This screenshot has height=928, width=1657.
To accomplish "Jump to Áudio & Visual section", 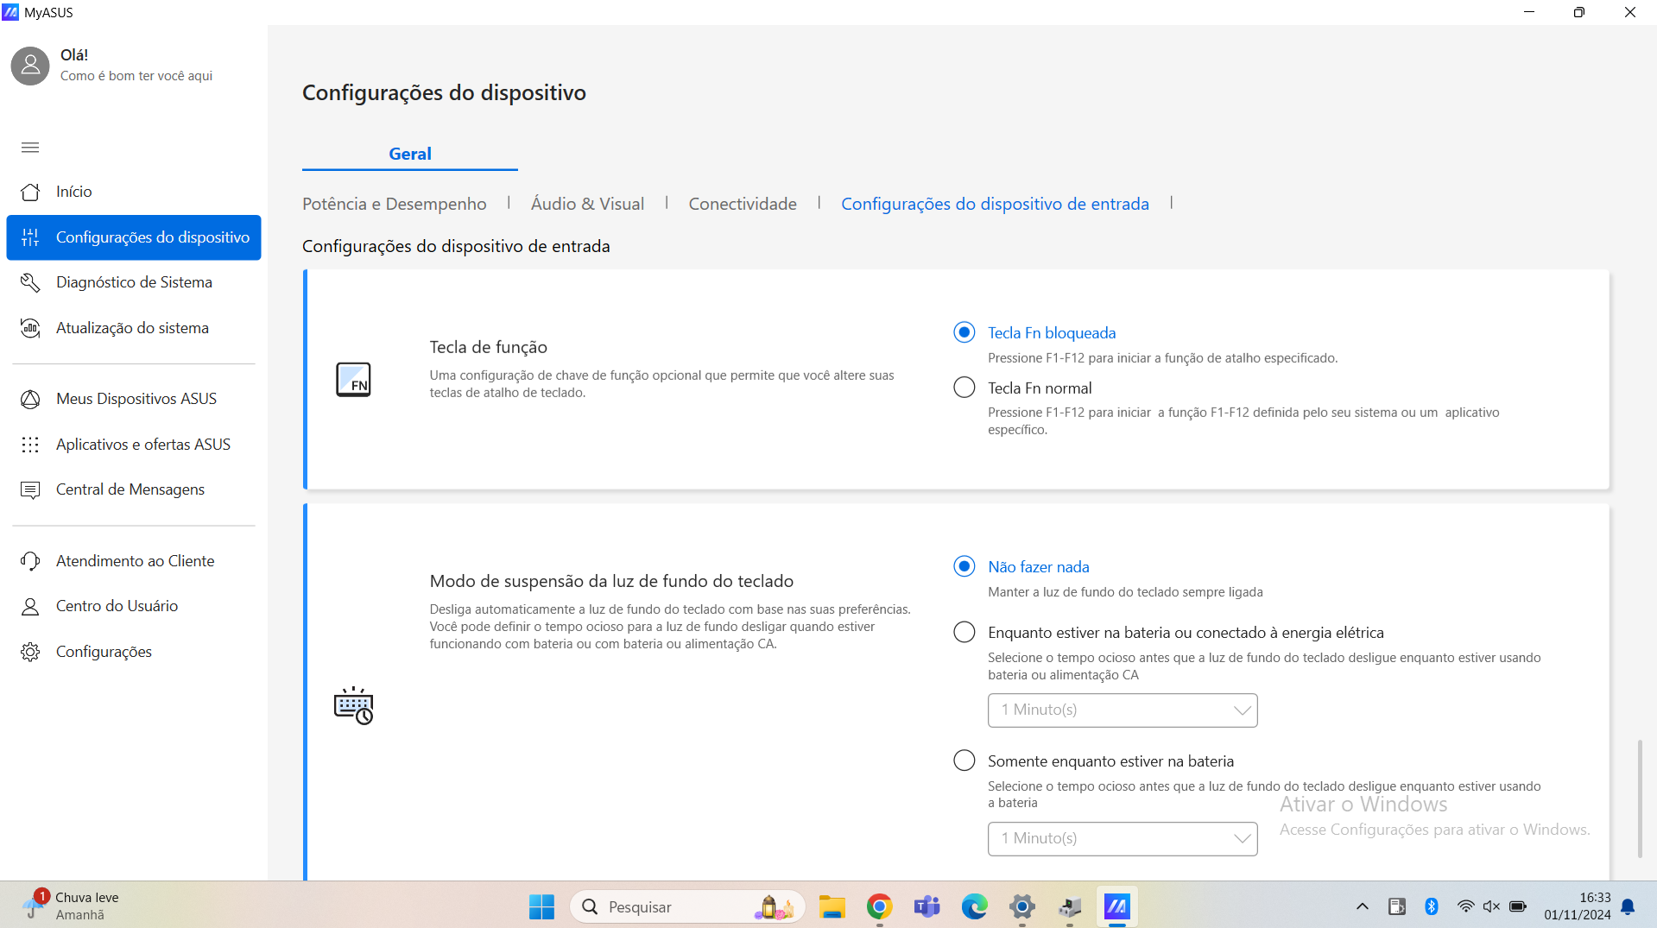I will click(x=588, y=204).
